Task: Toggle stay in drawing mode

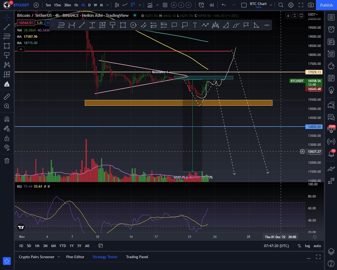Action: [7, 128]
